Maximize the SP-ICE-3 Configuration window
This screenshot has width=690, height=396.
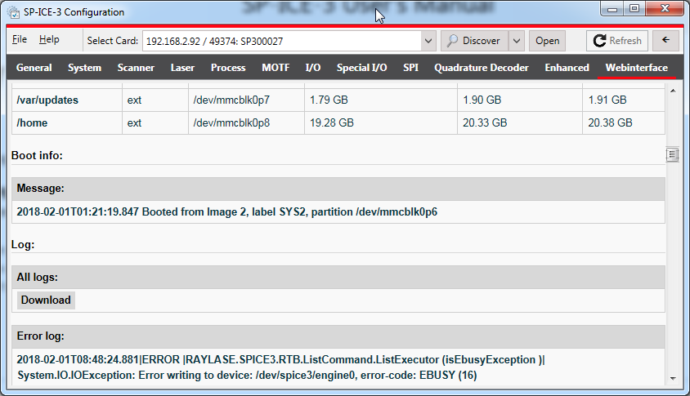pos(634,8)
